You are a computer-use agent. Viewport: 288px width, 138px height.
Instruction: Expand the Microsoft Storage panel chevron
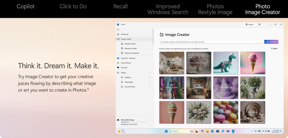(150, 120)
